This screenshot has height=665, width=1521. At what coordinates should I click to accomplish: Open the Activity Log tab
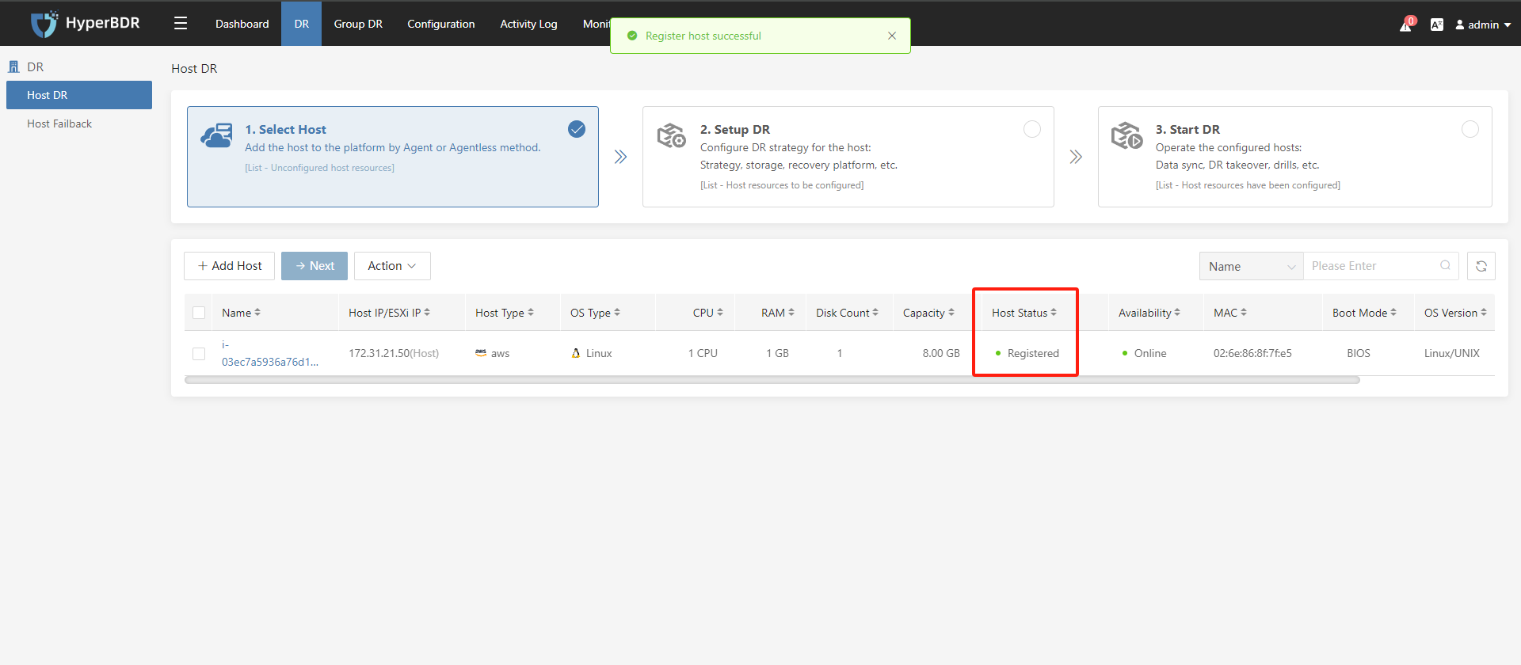(x=528, y=24)
